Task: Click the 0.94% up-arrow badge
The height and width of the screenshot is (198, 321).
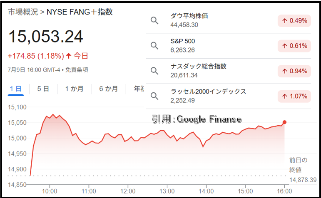Action: pyautogui.click(x=294, y=71)
